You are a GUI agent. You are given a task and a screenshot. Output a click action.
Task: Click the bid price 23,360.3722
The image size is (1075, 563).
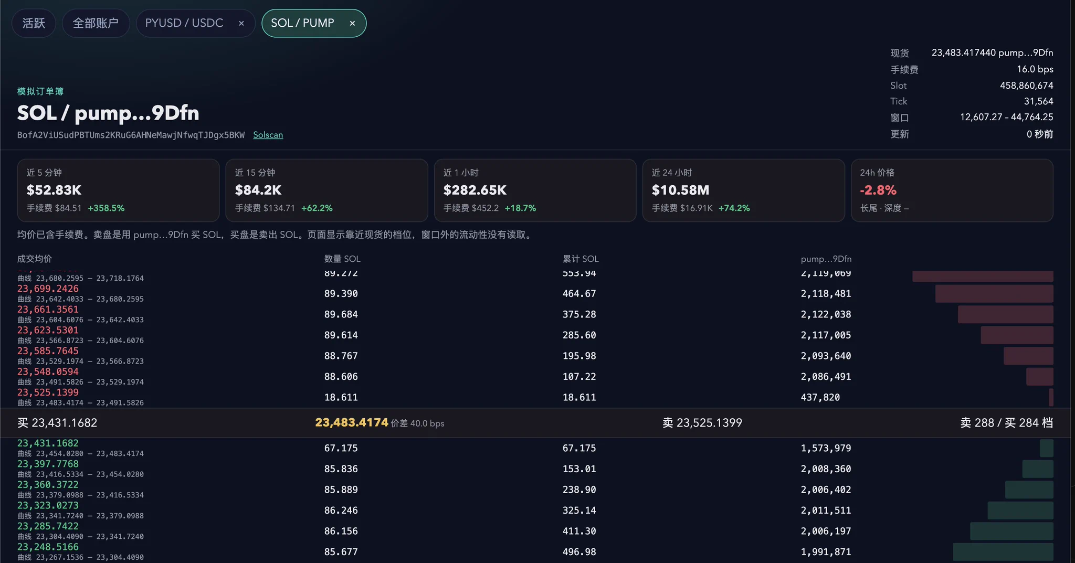coord(48,485)
